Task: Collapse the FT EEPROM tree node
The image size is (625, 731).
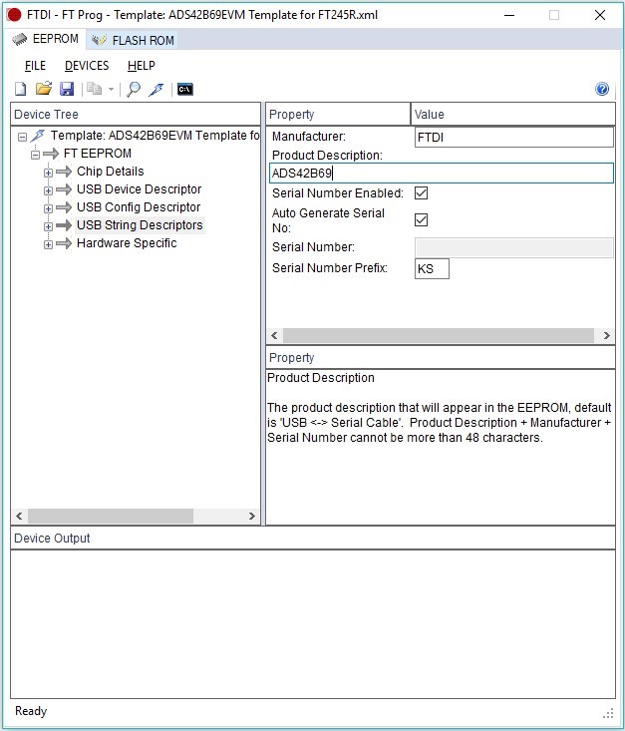Action: pyautogui.click(x=35, y=155)
